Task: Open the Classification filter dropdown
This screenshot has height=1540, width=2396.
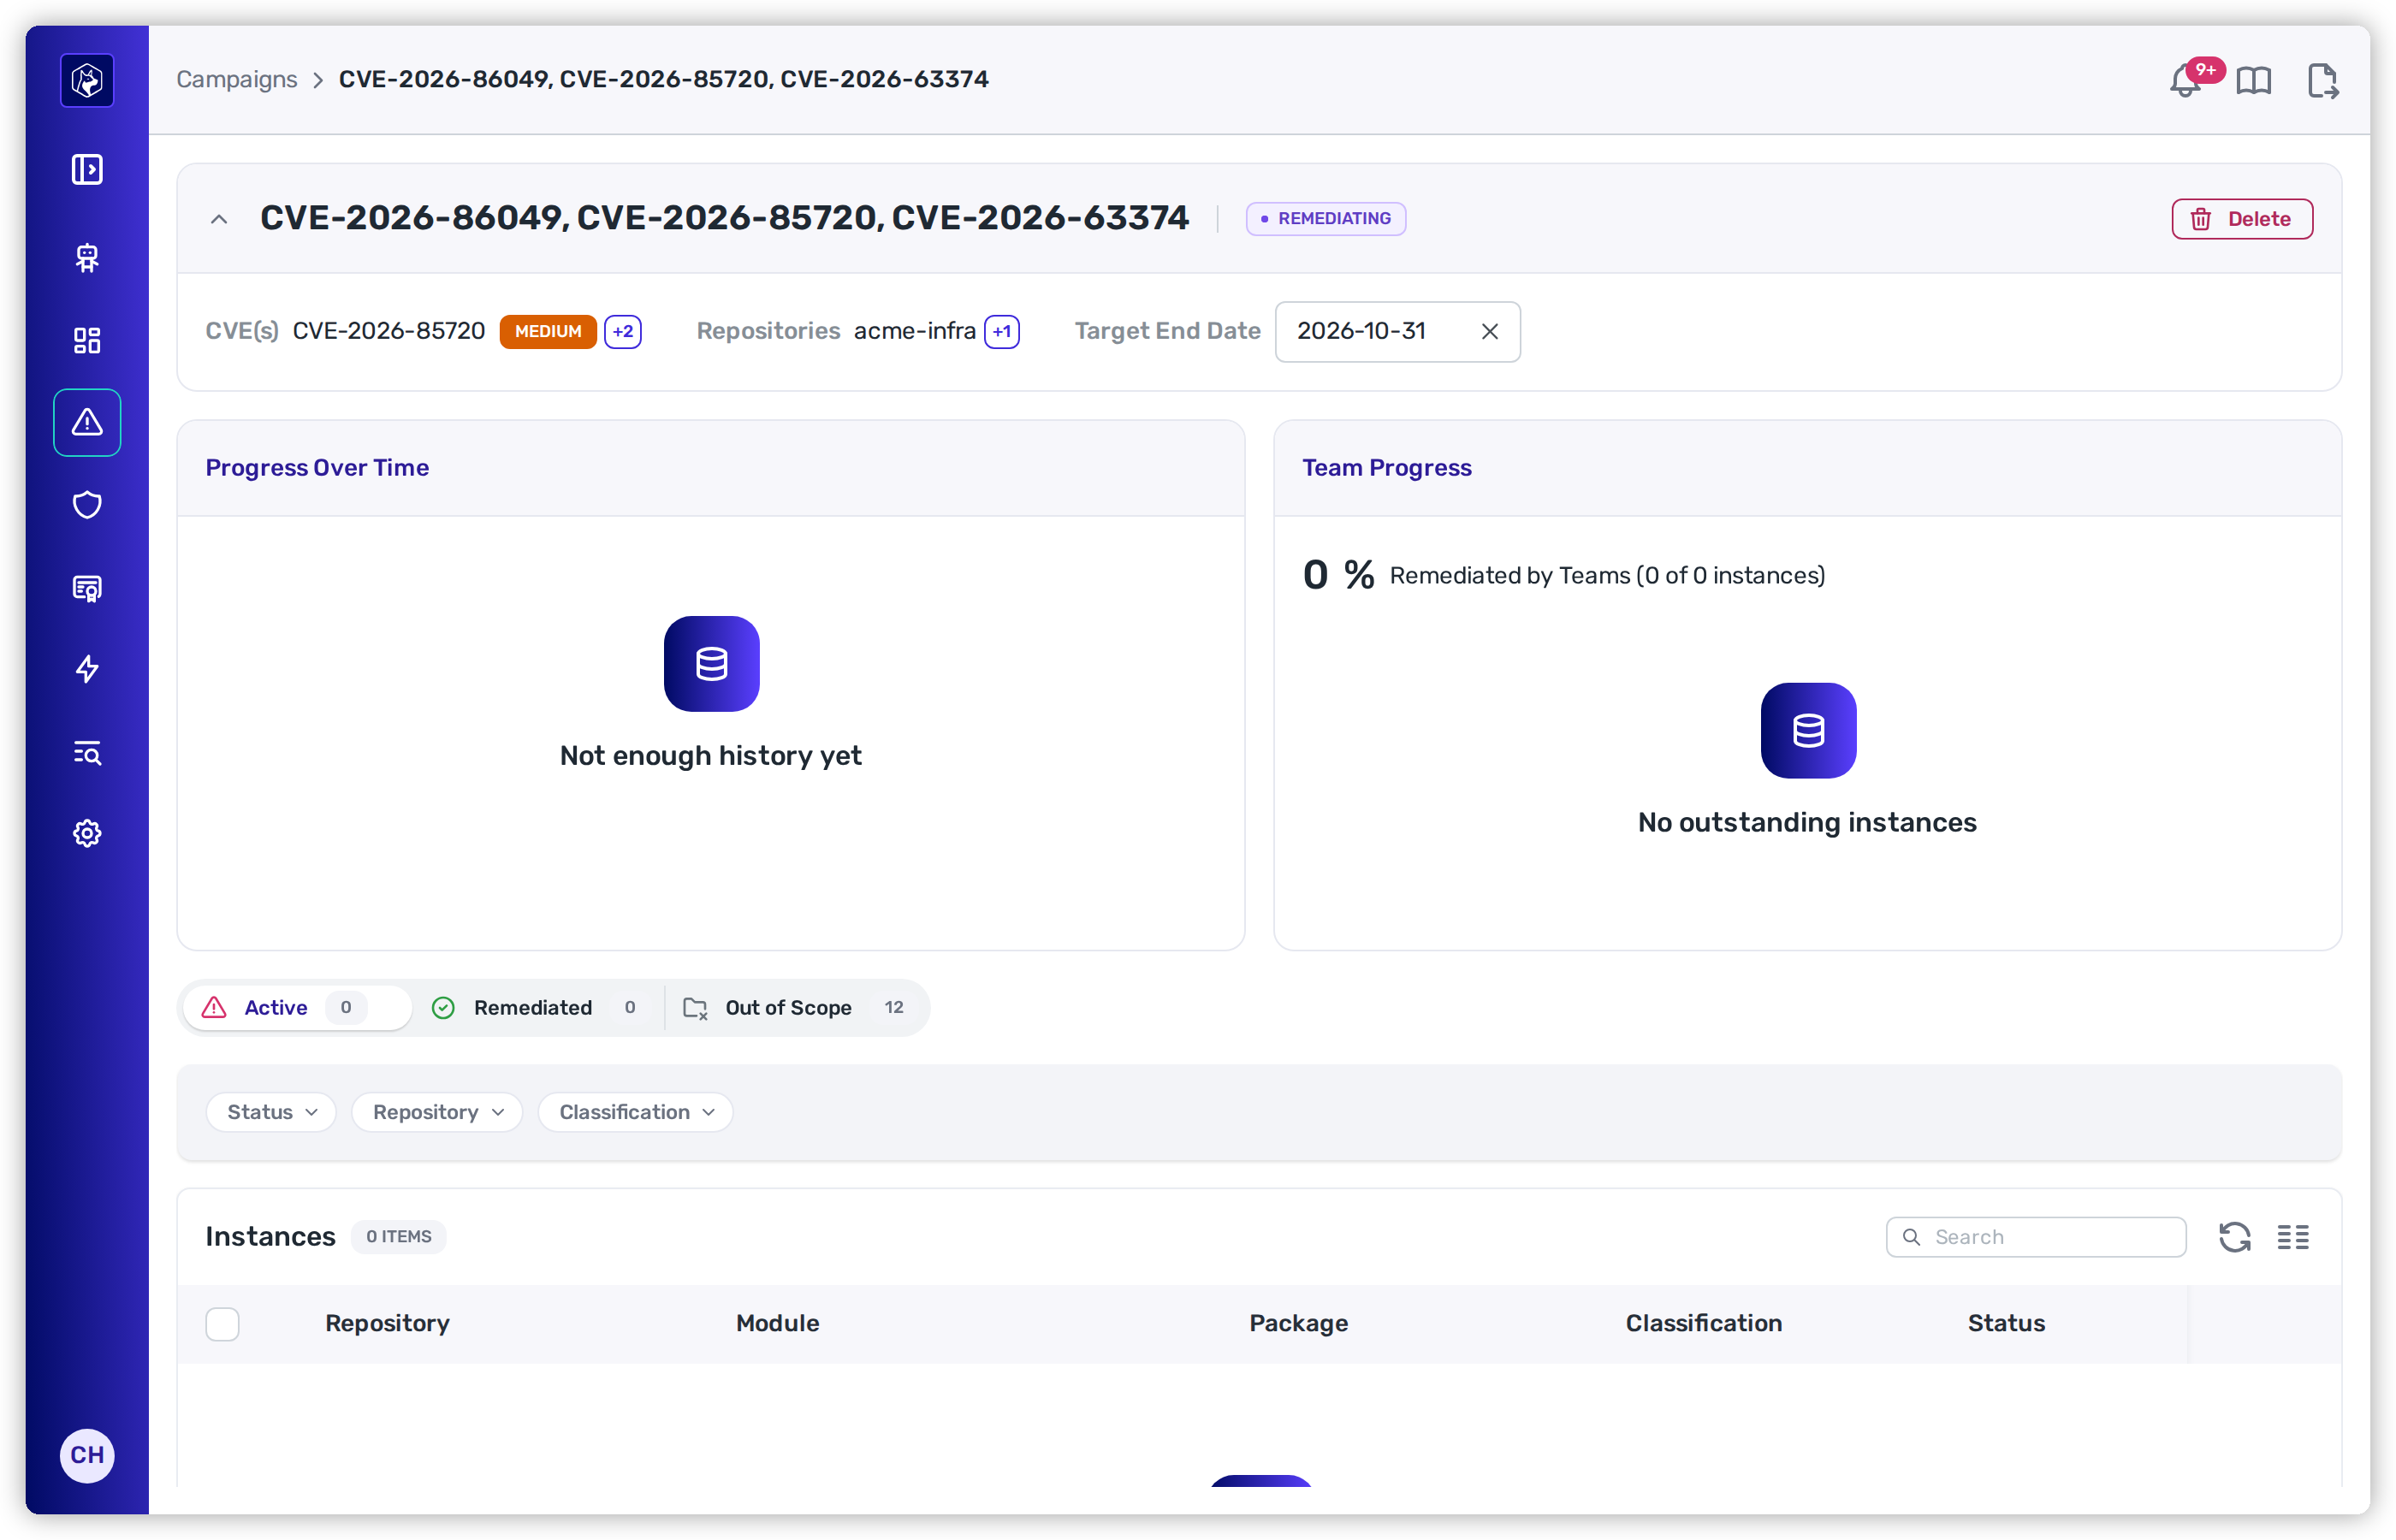Action: click(x=636, y=1112)
